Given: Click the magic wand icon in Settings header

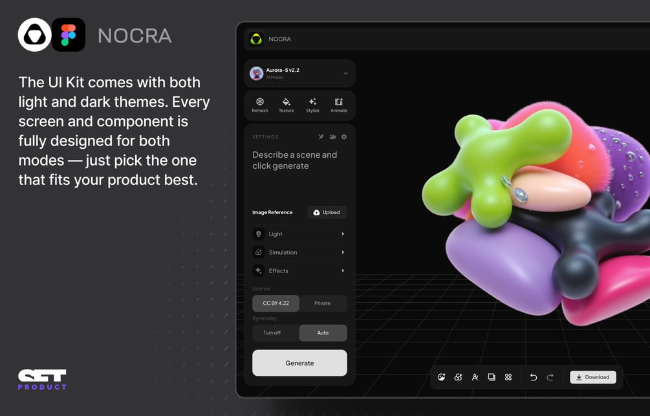Looking at the screenshot, I should 321,137.
